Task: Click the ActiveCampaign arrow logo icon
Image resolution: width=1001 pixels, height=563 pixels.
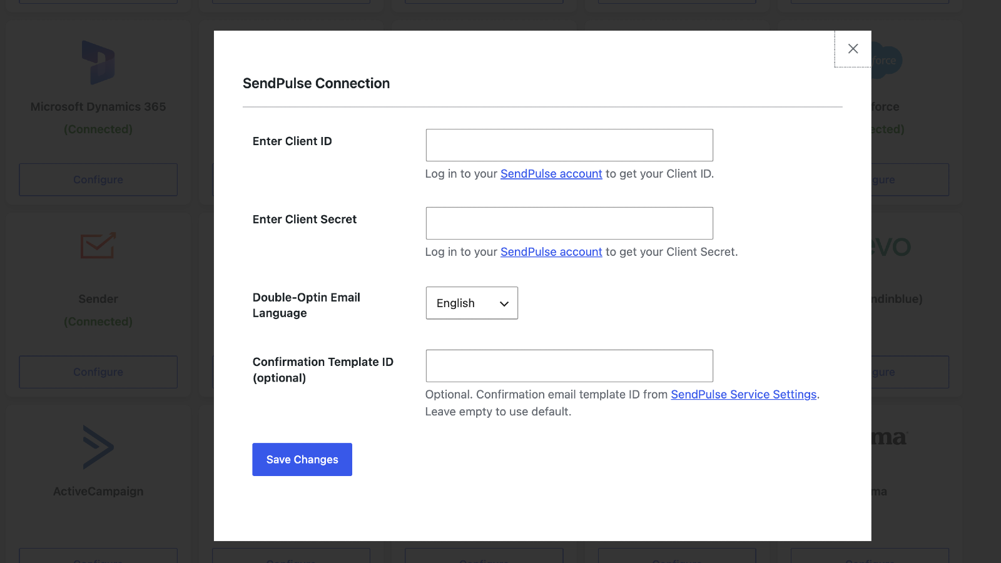Action: [98, 447]
